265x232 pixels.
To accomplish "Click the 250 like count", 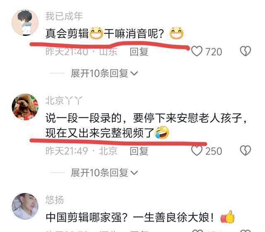I will [x=214, y=151].
